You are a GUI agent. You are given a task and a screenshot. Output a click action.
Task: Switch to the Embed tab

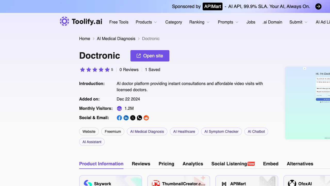(271, 164)
